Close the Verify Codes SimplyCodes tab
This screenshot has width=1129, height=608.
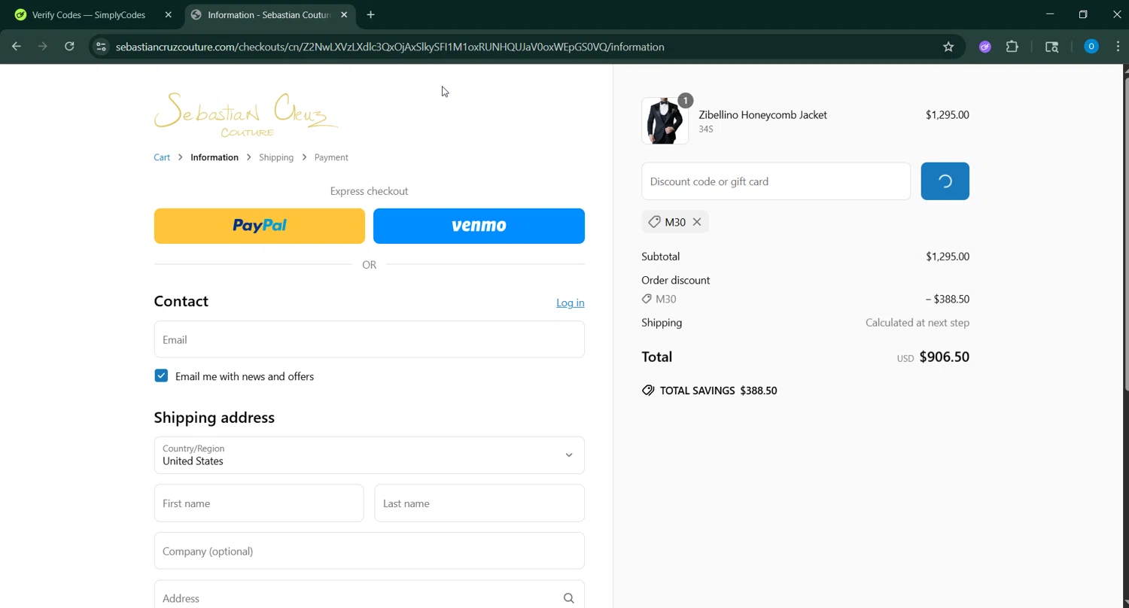click(x=168, y=14)
